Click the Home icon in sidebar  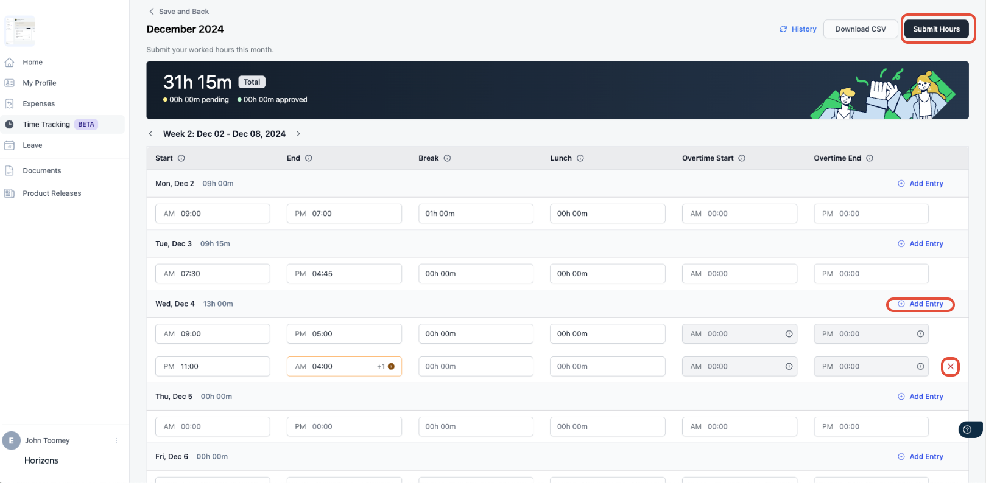tap(9, 62)
